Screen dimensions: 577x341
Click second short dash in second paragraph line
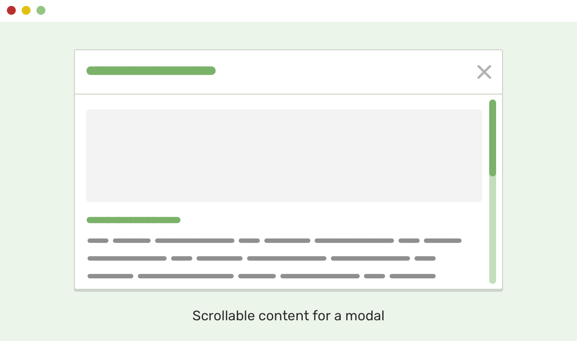pyautogui.click(x=181, y=258)
